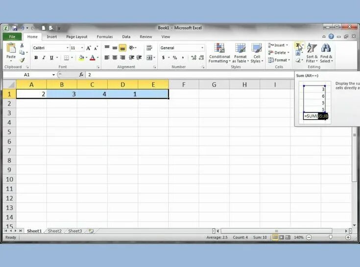Click the Delete cells button
This screenshot has width=360, height=267.
(279, 53)
